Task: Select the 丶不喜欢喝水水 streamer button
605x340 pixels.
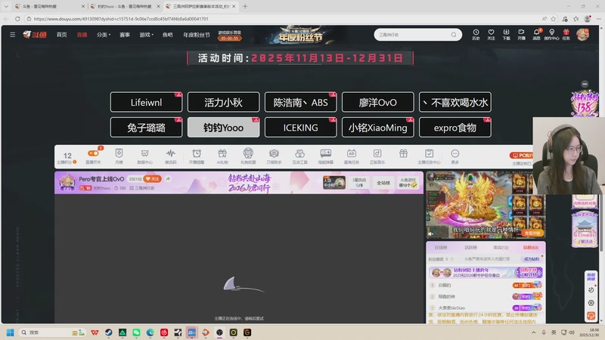Action: coord(455,102)
